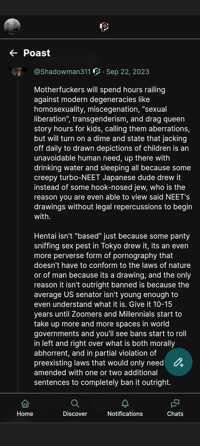Go back using the left arrow
This screenshot has height=446, width=200.
point(14,53)
